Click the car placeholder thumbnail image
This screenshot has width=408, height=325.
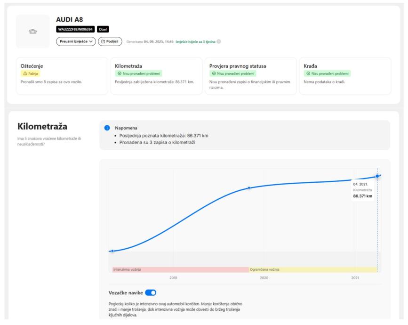point(32,31)
